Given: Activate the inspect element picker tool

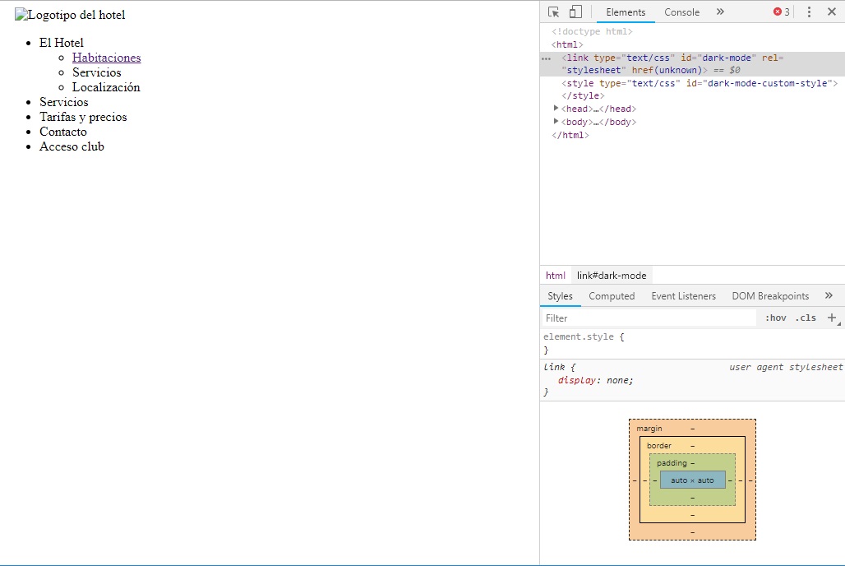Looking at the screenshot, I should (554, 12).
